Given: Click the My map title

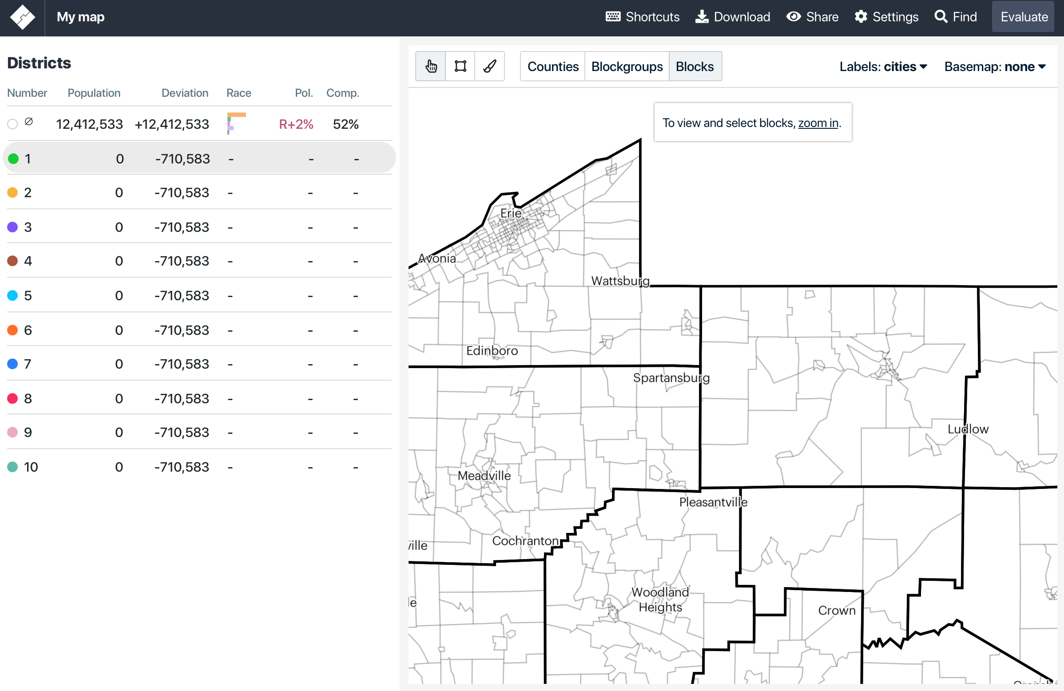Looking at the screenshot, I should point(80,17).
